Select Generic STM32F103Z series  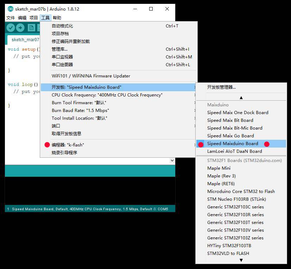pyautogui.click(x=241, y=238)
